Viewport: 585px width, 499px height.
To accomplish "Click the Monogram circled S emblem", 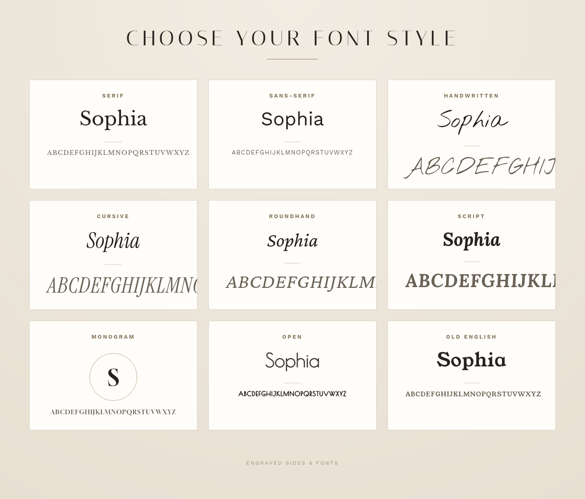I will (113, 377).
